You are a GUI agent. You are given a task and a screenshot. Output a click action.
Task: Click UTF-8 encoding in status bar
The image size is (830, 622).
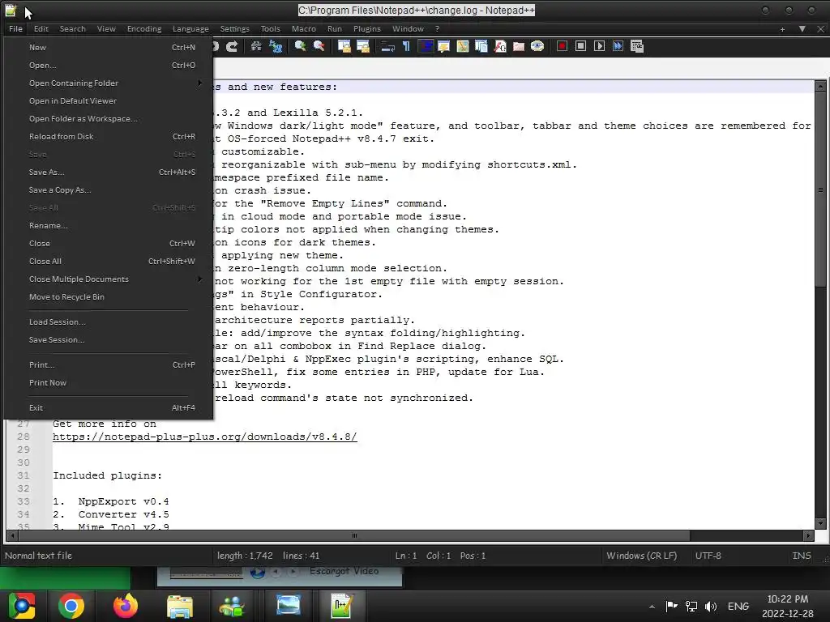(x=708, y=556)
